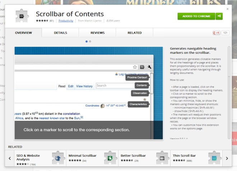Show previous related extensions with left chevron

[10, 158]
